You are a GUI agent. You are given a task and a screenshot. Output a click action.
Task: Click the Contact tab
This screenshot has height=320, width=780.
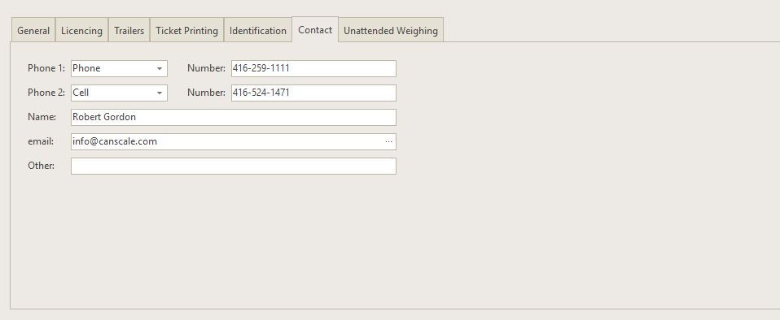coord(315,29)
